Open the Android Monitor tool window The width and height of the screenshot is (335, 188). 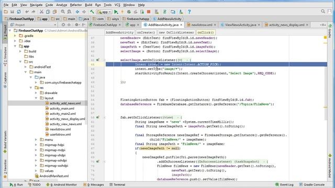point(61,184)
